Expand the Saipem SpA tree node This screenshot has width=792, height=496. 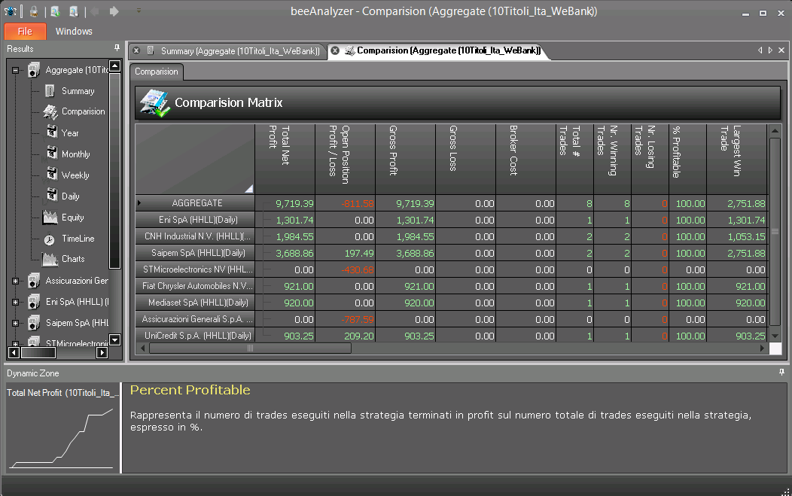pyautogui.click(x=15, y=323)
